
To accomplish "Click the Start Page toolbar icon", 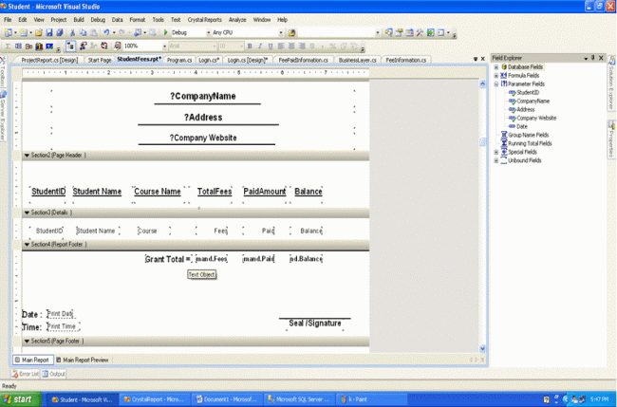I will tap(431, 32).
